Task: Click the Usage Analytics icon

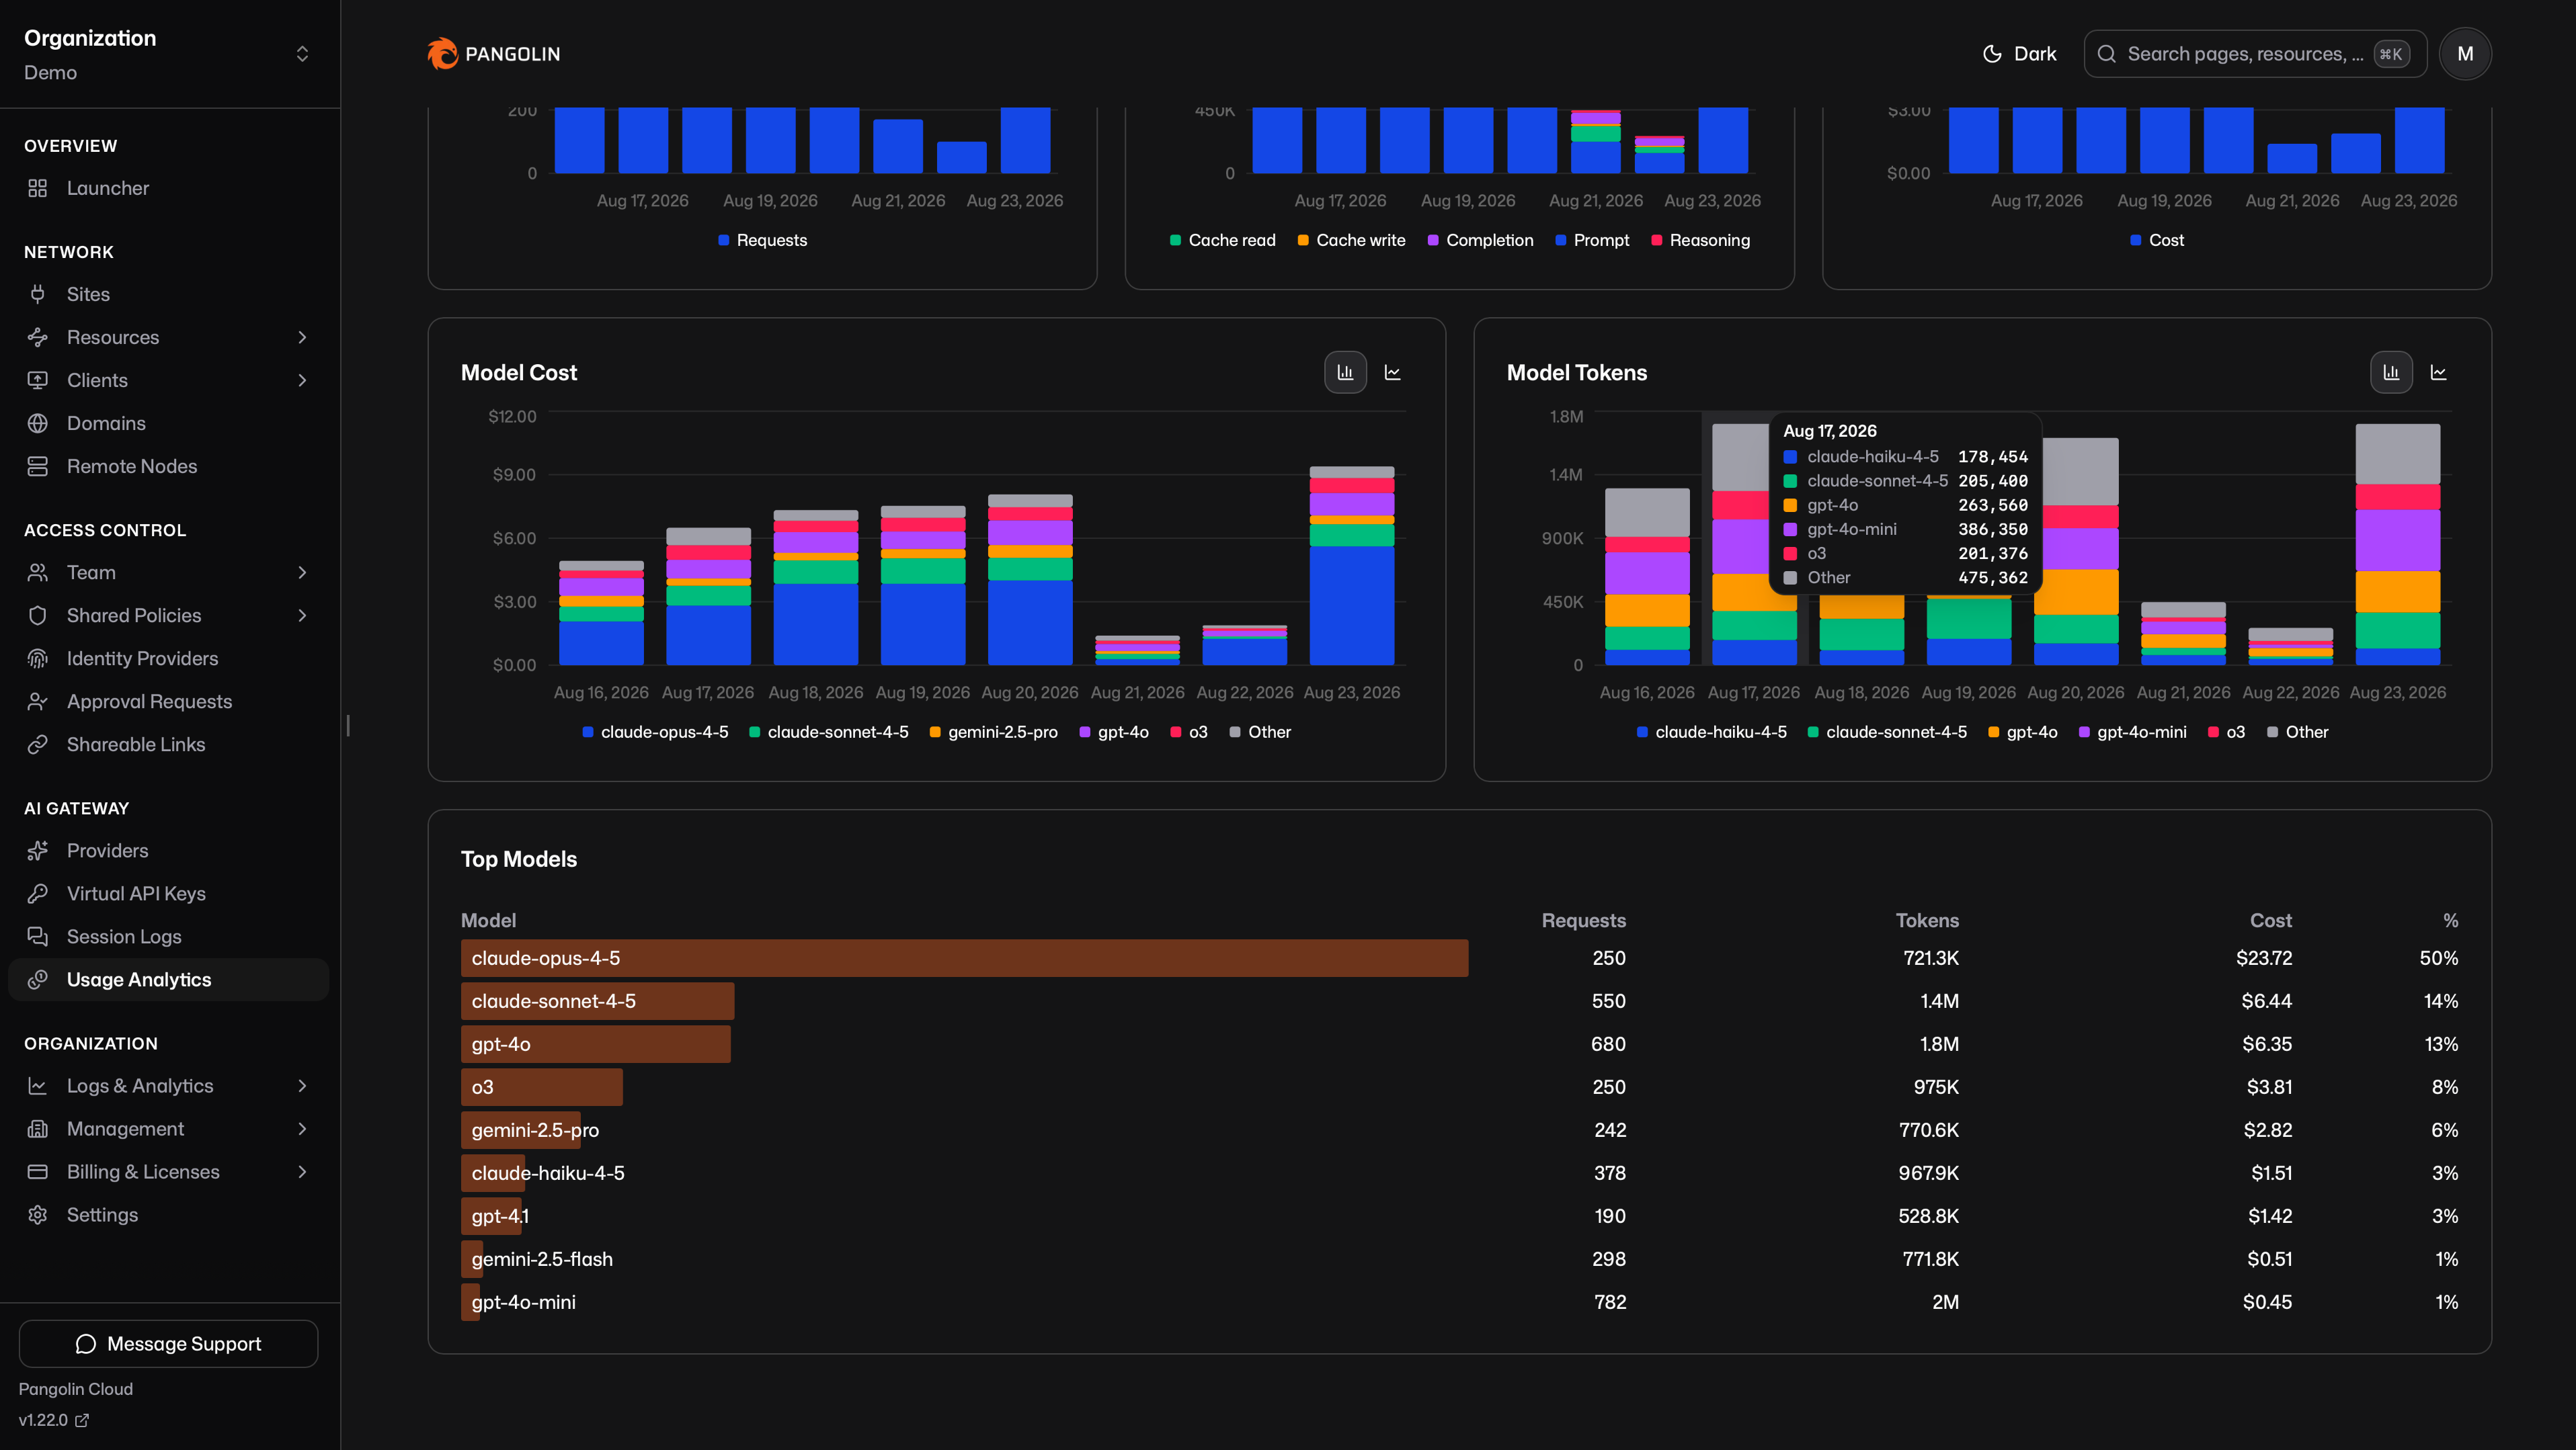Action: tap(38, 978)
